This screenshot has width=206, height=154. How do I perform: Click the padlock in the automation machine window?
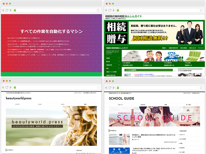(15, 10)
